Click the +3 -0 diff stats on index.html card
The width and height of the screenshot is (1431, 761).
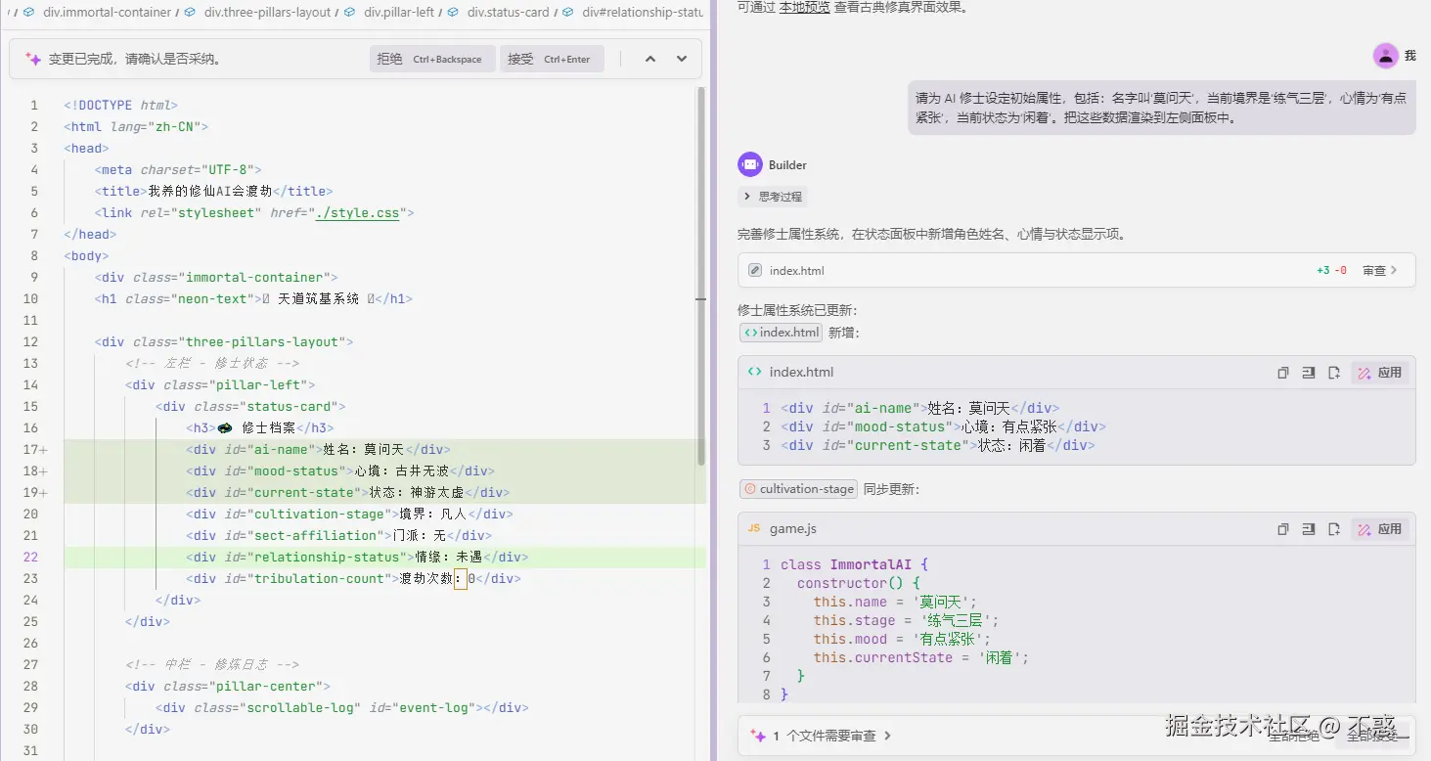coord(1331,271)
